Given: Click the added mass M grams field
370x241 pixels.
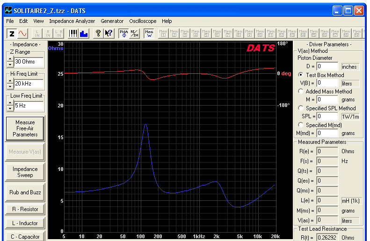Looking at the screenshot, I should coord(327,99).
